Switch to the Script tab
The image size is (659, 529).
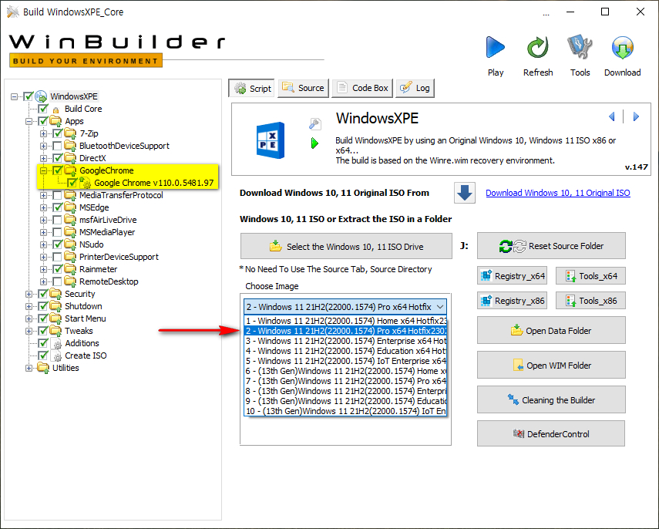[x=252, y=89]
